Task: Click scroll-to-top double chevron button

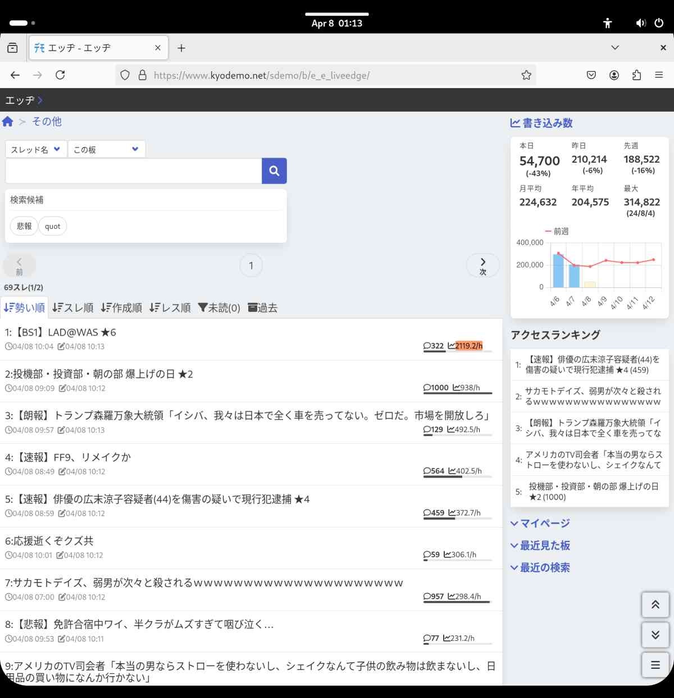Action: click(x=655, y=605)
